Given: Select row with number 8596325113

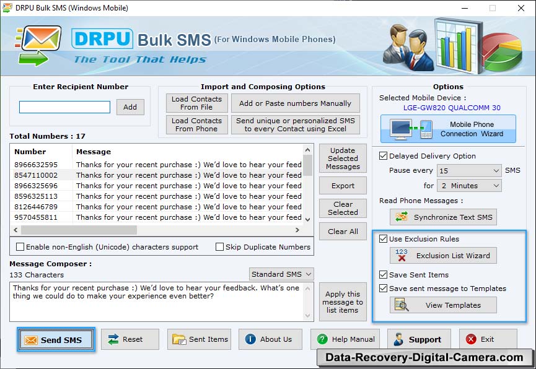Looking at the screenshot, I should [x=157, y=196].
